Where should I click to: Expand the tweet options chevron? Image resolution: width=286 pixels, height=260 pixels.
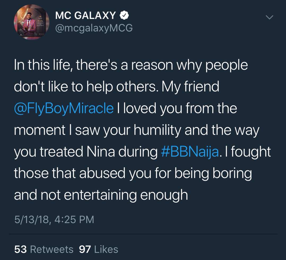(x=269, y=17)
